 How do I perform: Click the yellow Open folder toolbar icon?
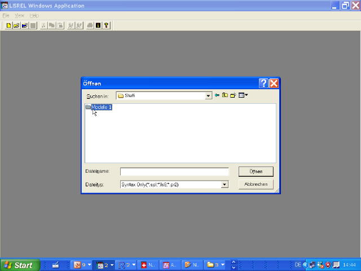tap(16, 25)
